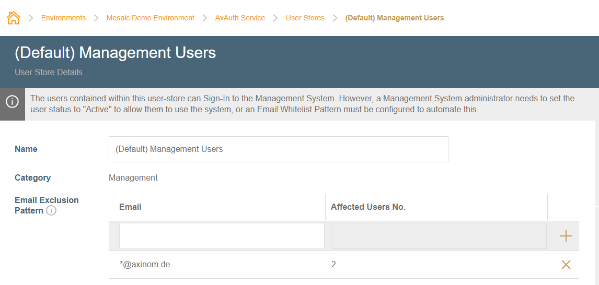599x285 pixels.
Task: Click the info icon in the notice banner
Action: point(13,102)
